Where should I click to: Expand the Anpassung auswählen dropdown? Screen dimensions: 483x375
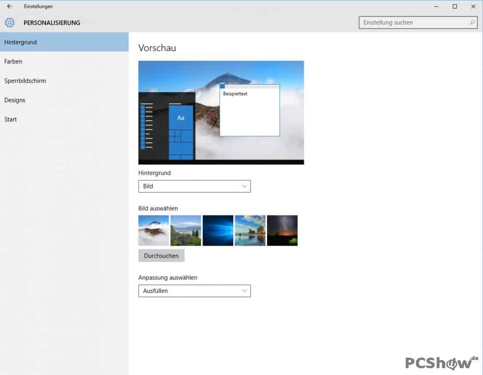(x=194, y=291)
